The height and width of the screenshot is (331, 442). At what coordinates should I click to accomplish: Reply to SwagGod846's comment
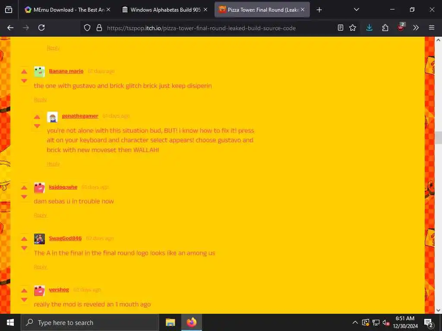tap(40, 267)
